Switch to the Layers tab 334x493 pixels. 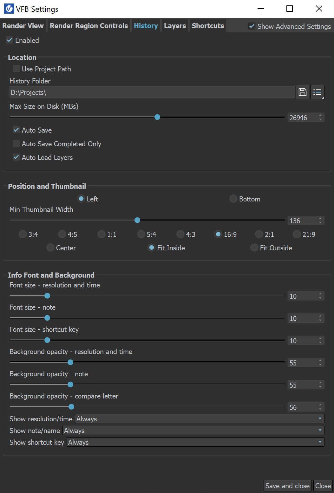[x=175, y=26]
